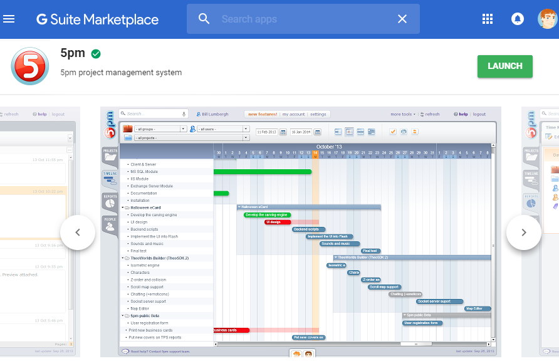This screenshot has height=361, width=559.
Task: Open the user profile avatar
Action: [547, 19]
